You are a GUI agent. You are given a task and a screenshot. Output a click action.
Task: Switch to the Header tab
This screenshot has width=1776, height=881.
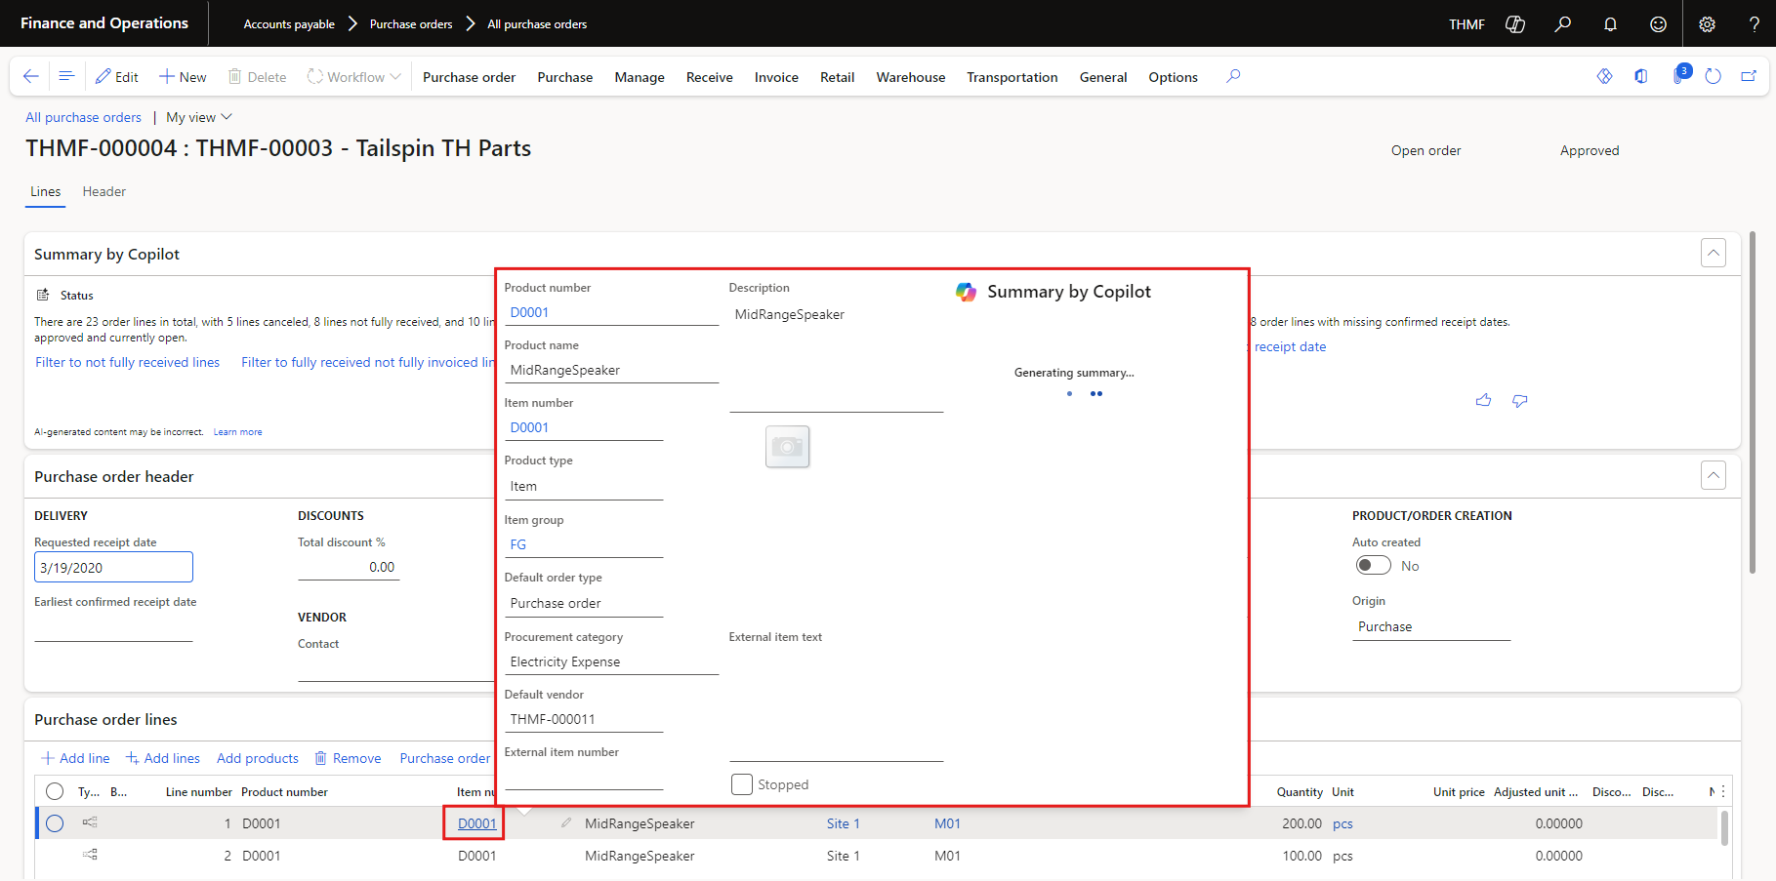[x=103, y=192]
